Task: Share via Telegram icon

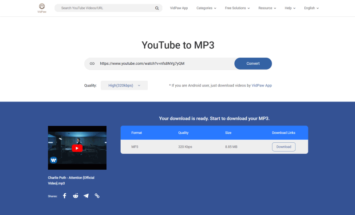Action: click(x=86, y=195)
